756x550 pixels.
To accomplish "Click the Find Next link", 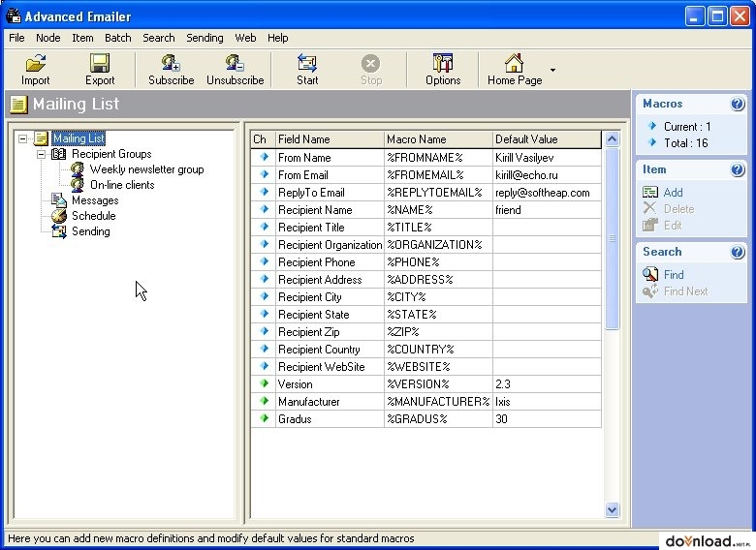I will (685, 290).
